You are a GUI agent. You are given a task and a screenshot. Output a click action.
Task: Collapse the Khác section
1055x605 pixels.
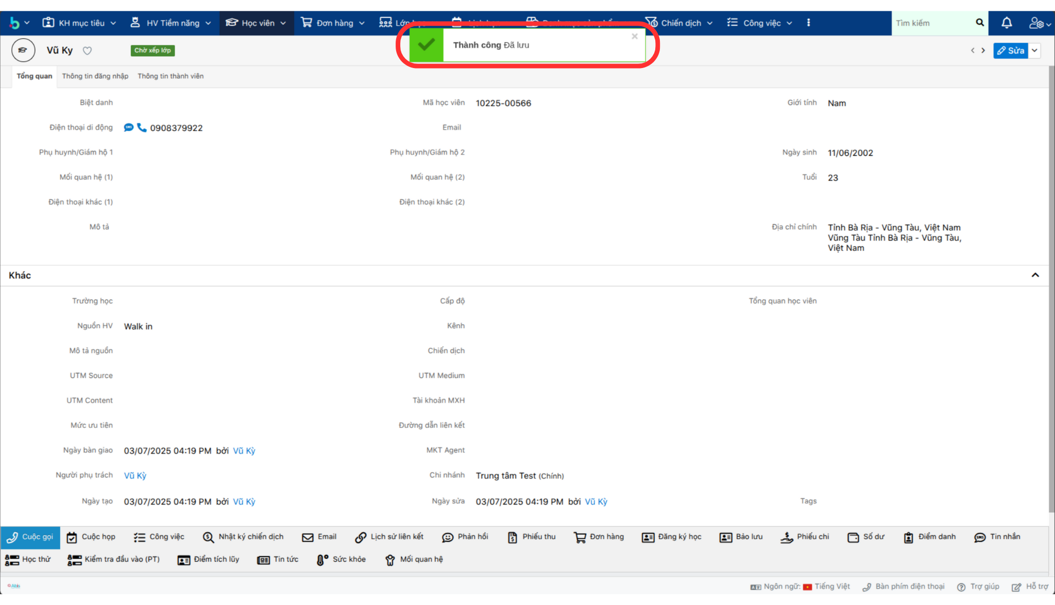tap(1035, 275)
